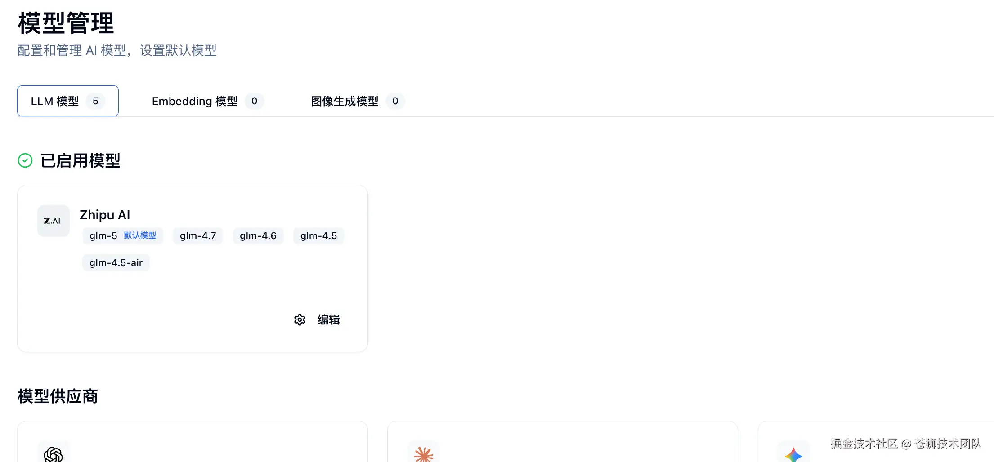The height and width of the screenshot is (462, 994).
Task: Click the Embedding count badge showing 0
Action: (254, 101)
